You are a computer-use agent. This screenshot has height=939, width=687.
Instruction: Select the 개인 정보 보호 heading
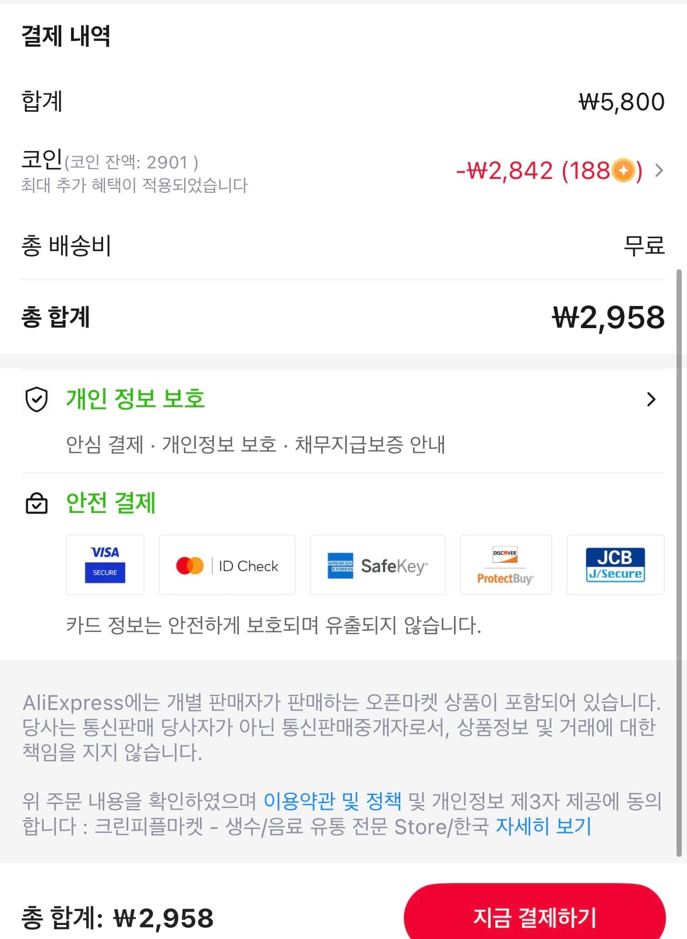135,399
